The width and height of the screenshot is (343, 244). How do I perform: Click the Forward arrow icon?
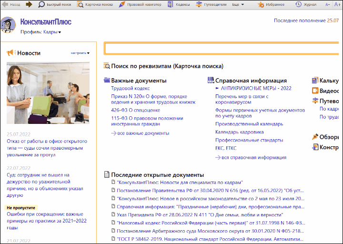(29, 4)
